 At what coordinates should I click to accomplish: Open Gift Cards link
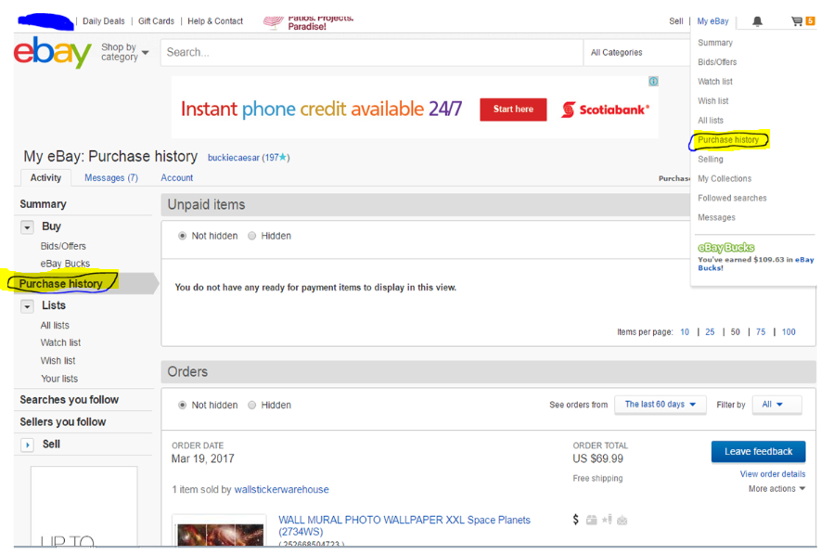point(156,21)
